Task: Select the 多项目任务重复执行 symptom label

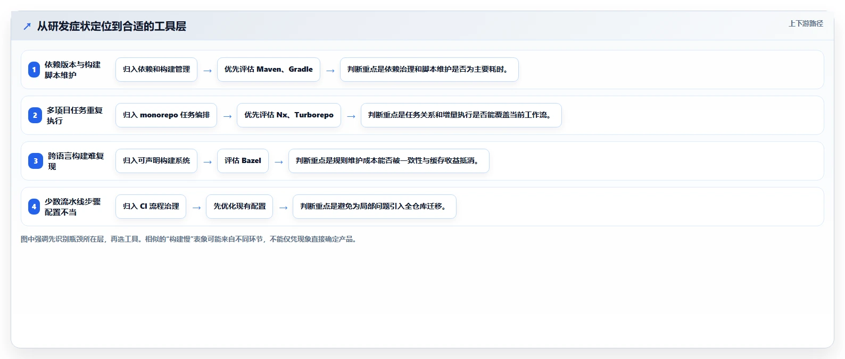Action: click(74, 115)
